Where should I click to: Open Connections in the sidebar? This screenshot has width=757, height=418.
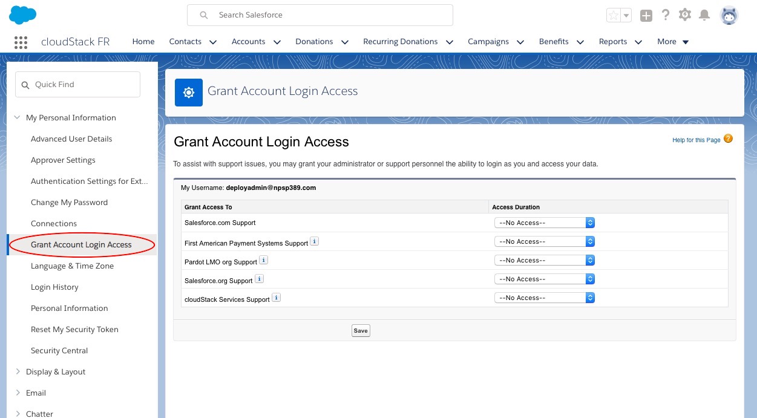click(x=54, y=224)
